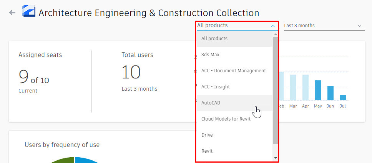372x163 pixels.
Task: Select Drive from the product list
Action: (234, 135)
